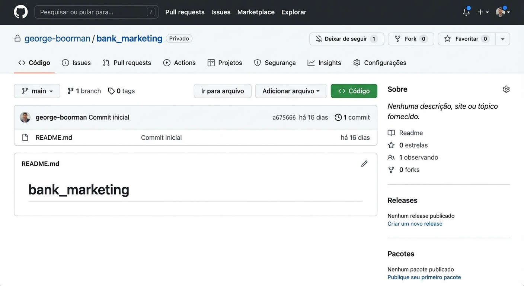
Task: Click the pencil icon to edit README.md
Action: pyautogui.click(x=364, y=163)
